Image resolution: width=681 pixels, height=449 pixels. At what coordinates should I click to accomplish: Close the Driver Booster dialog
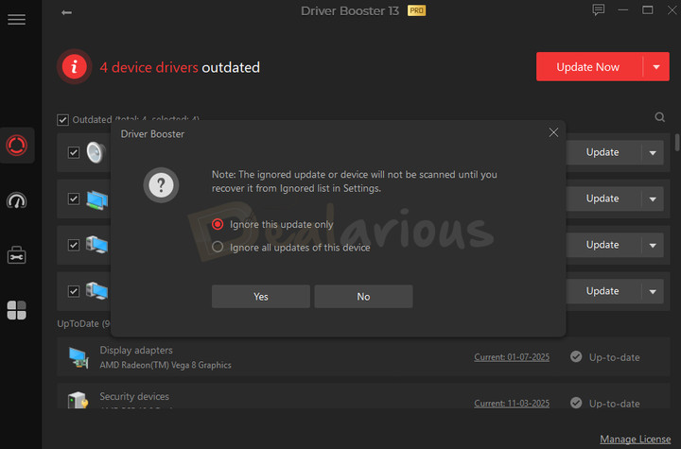coord(553,133)
